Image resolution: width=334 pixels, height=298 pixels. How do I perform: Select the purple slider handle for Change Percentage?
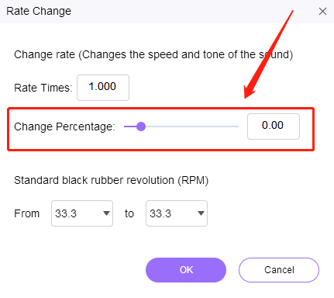(x=141, y=126)
